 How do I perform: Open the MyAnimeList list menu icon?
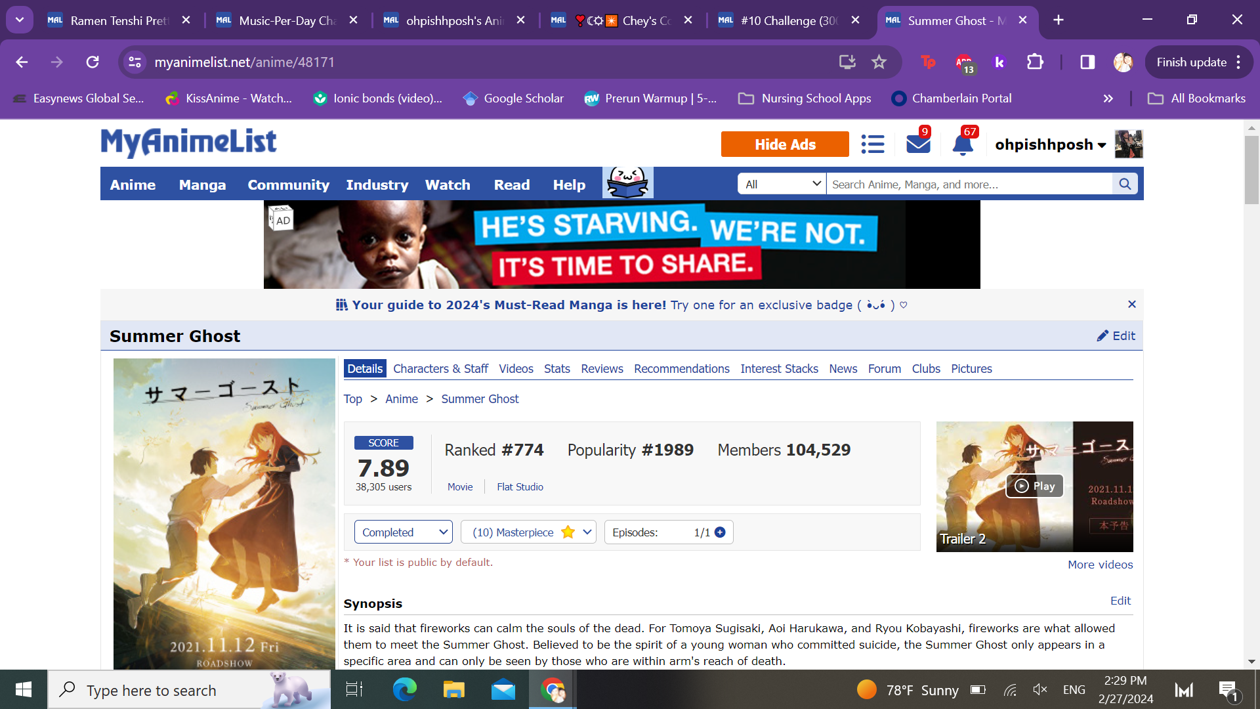click(x=873, y=144)
